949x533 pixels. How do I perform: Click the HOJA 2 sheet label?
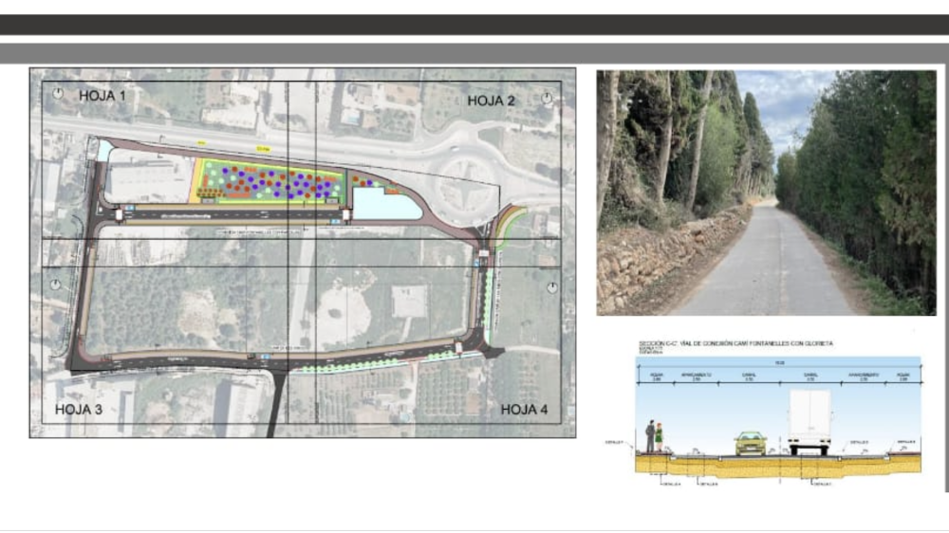[492, 101]
